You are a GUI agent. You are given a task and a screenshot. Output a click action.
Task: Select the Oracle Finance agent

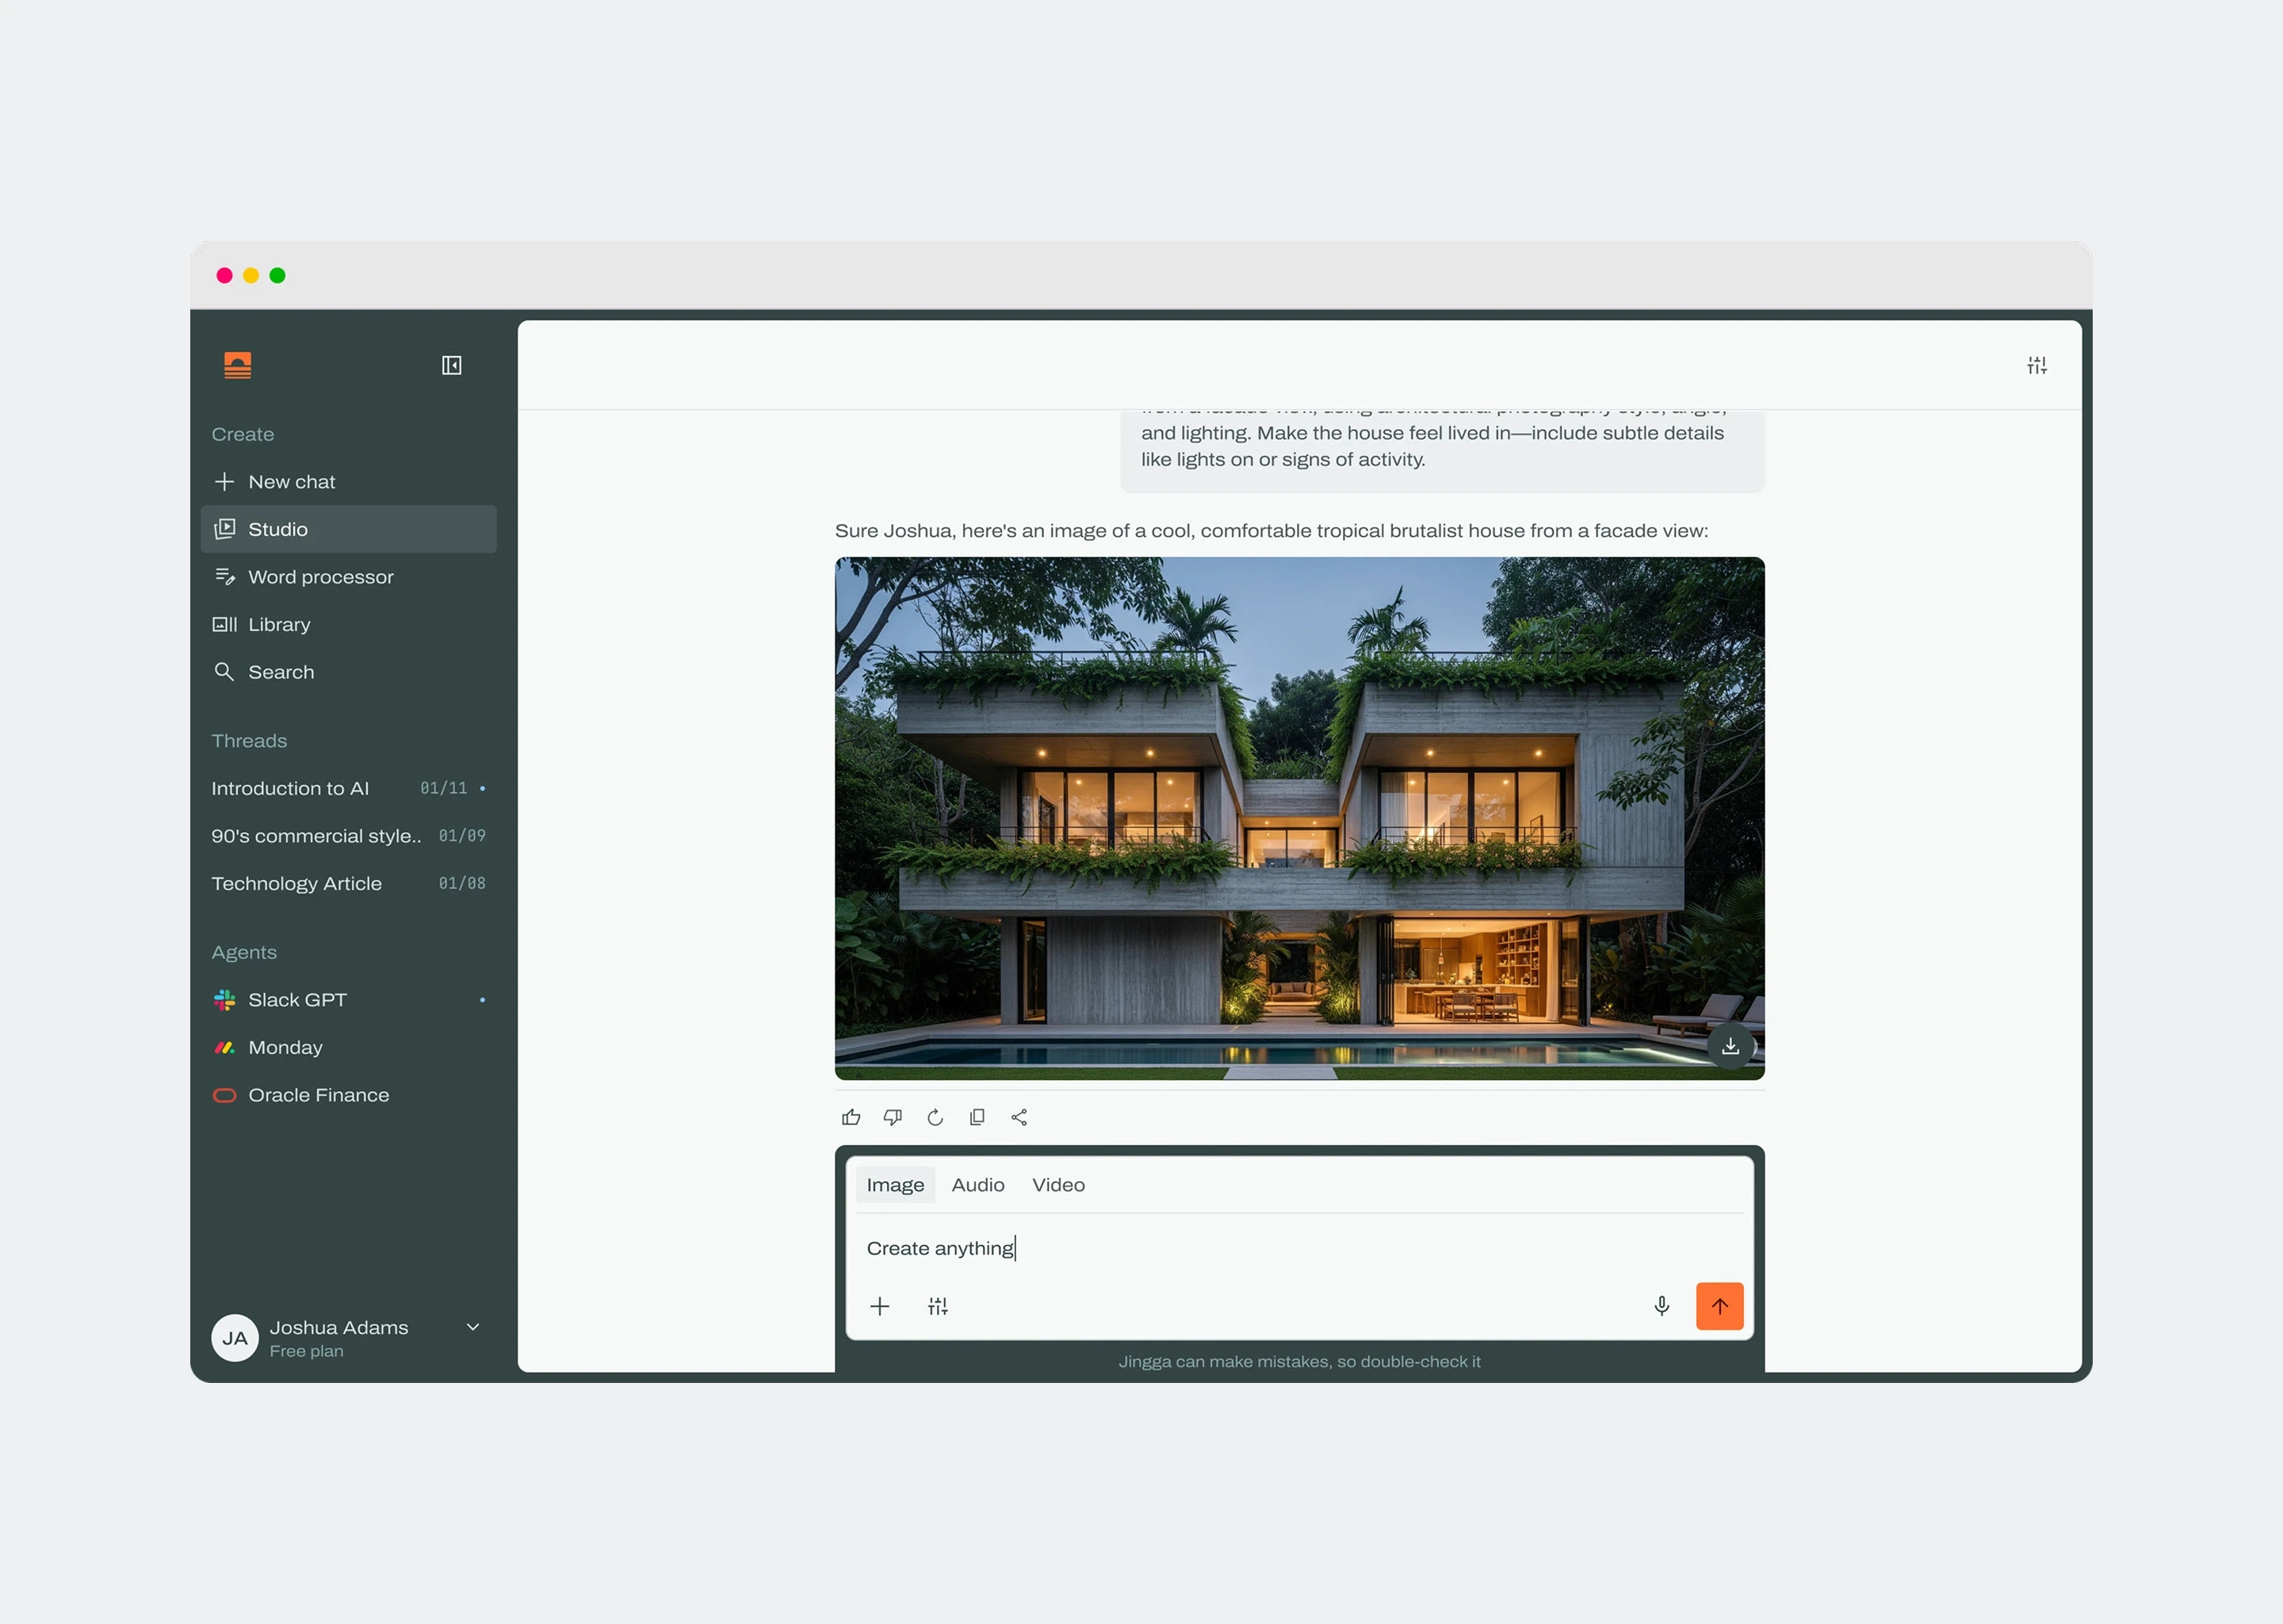348,1095
